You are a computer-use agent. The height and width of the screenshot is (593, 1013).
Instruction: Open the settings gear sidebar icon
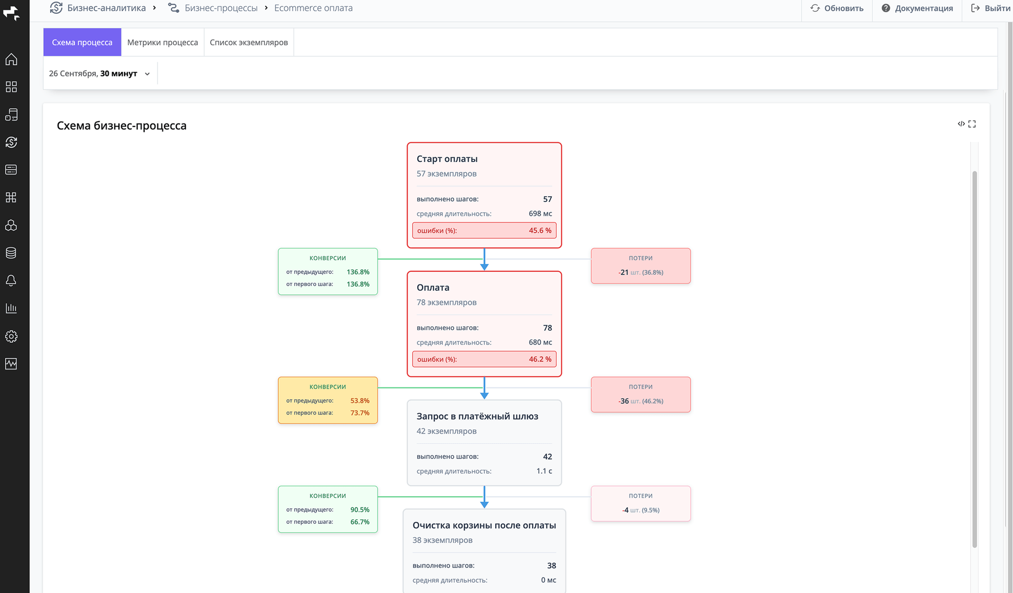[11, 336]
